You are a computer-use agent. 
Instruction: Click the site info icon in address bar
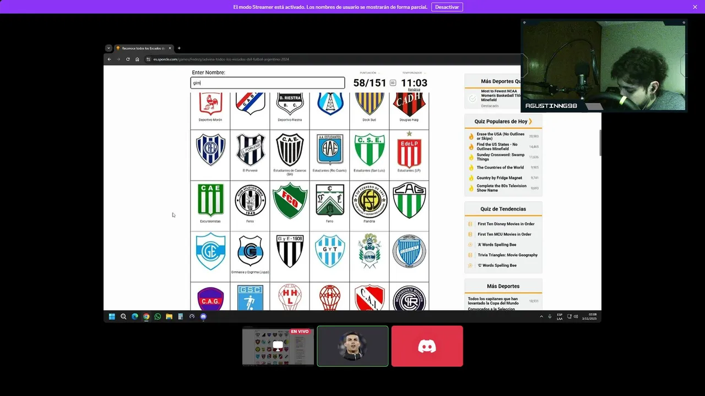point(148,59)
